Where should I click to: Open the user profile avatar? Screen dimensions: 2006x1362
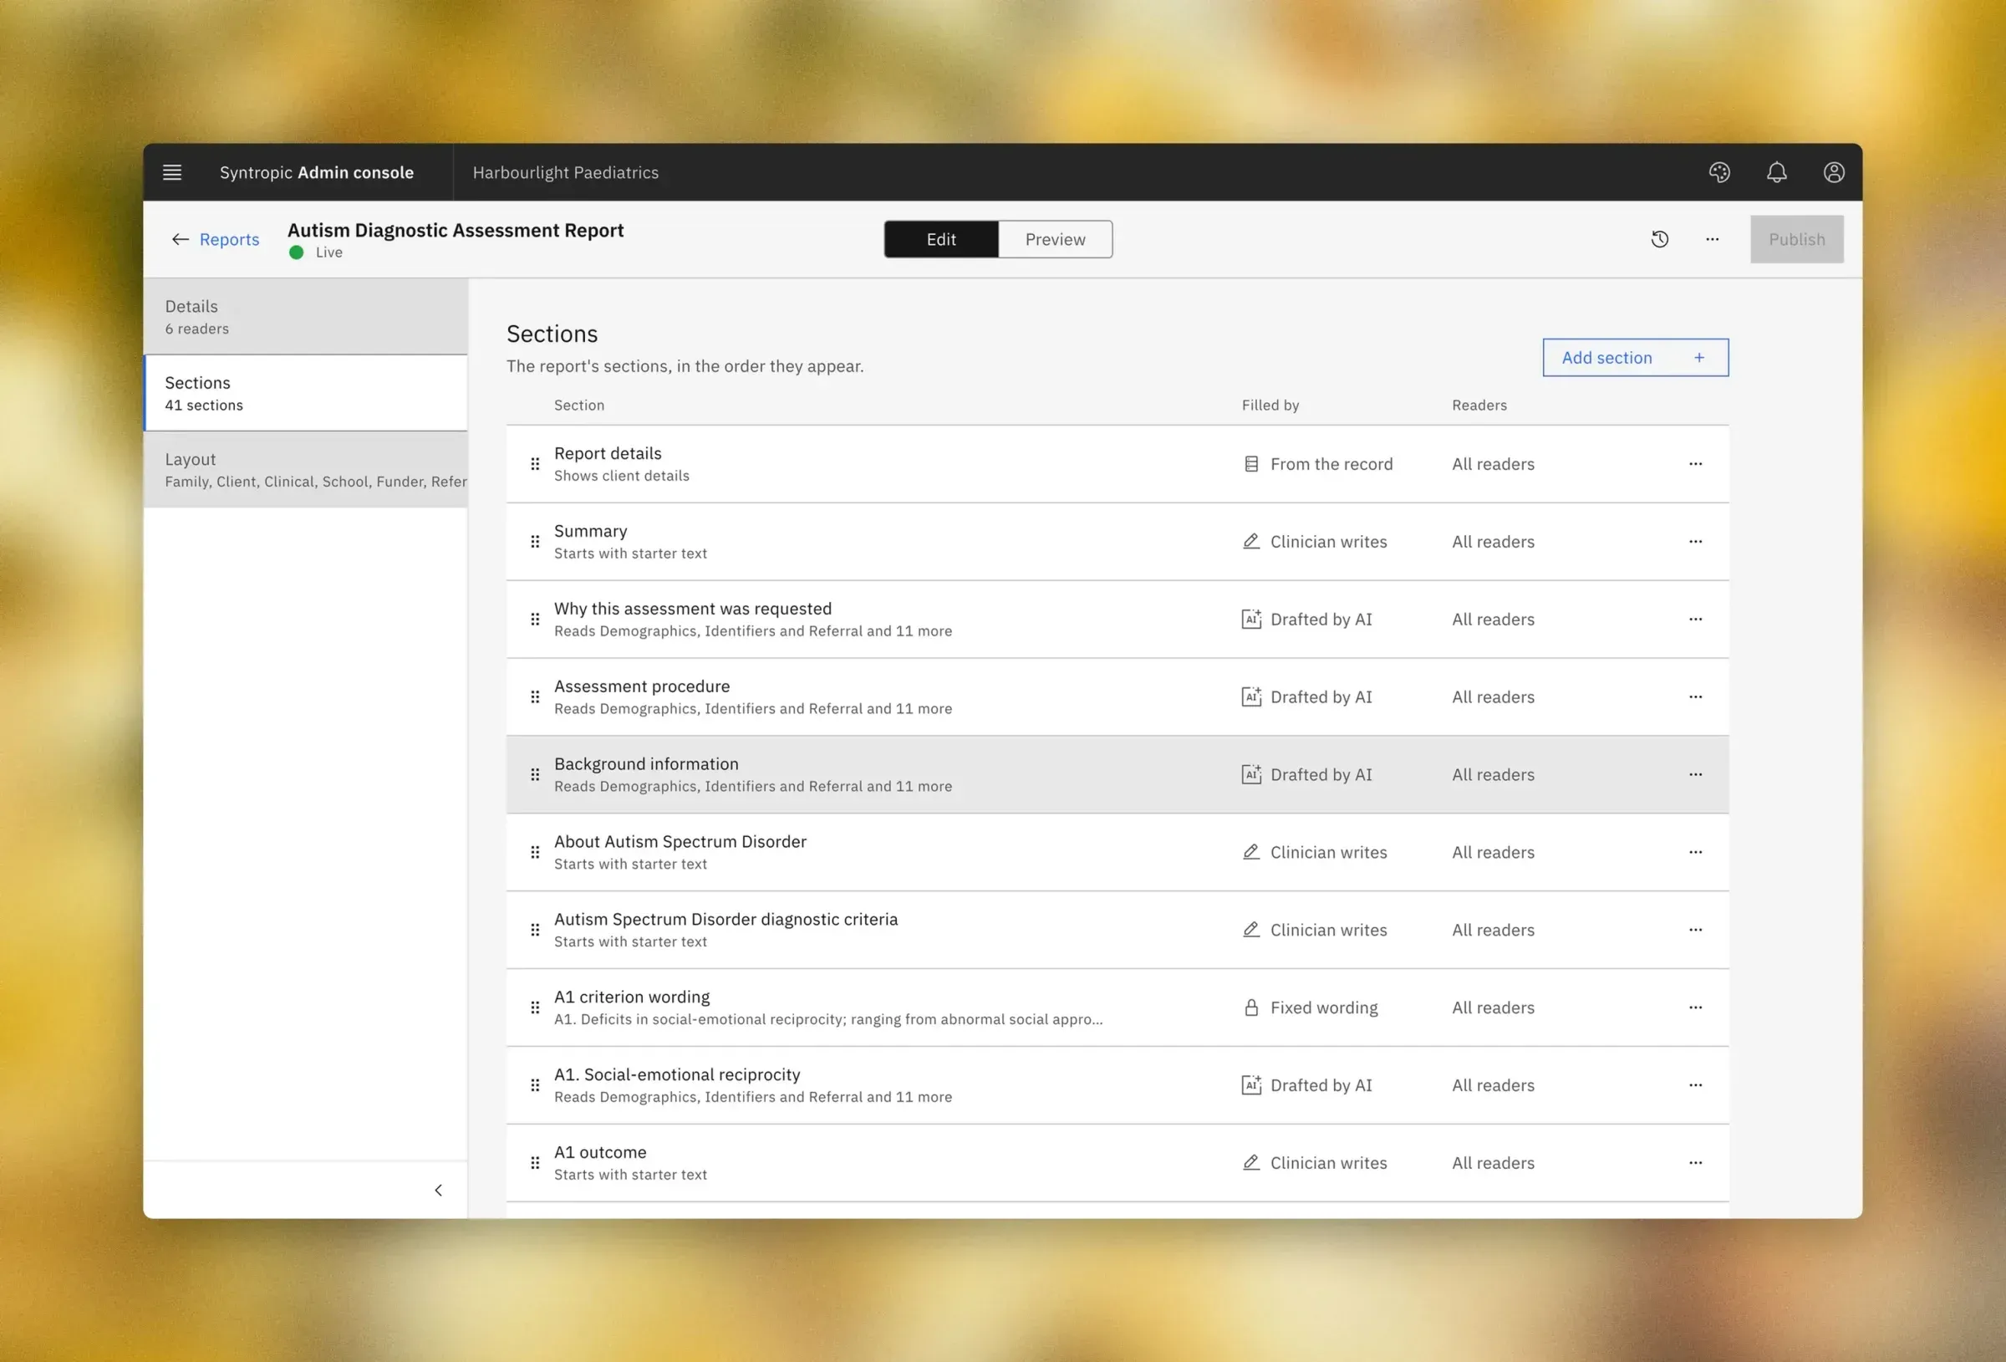pyautogui.click(x=1833, y=172)
